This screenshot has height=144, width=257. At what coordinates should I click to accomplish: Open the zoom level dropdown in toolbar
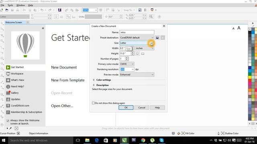coord(96,10)
